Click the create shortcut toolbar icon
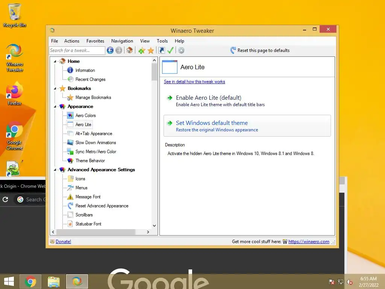The height and width of the screenshot is (289, 385). (162, 50)
